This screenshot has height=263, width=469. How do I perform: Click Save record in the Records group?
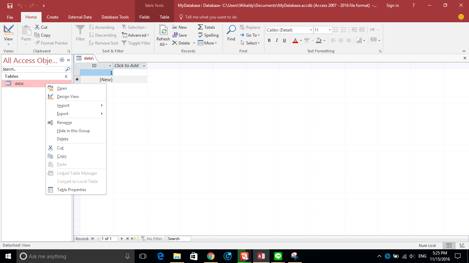[180, 35]
